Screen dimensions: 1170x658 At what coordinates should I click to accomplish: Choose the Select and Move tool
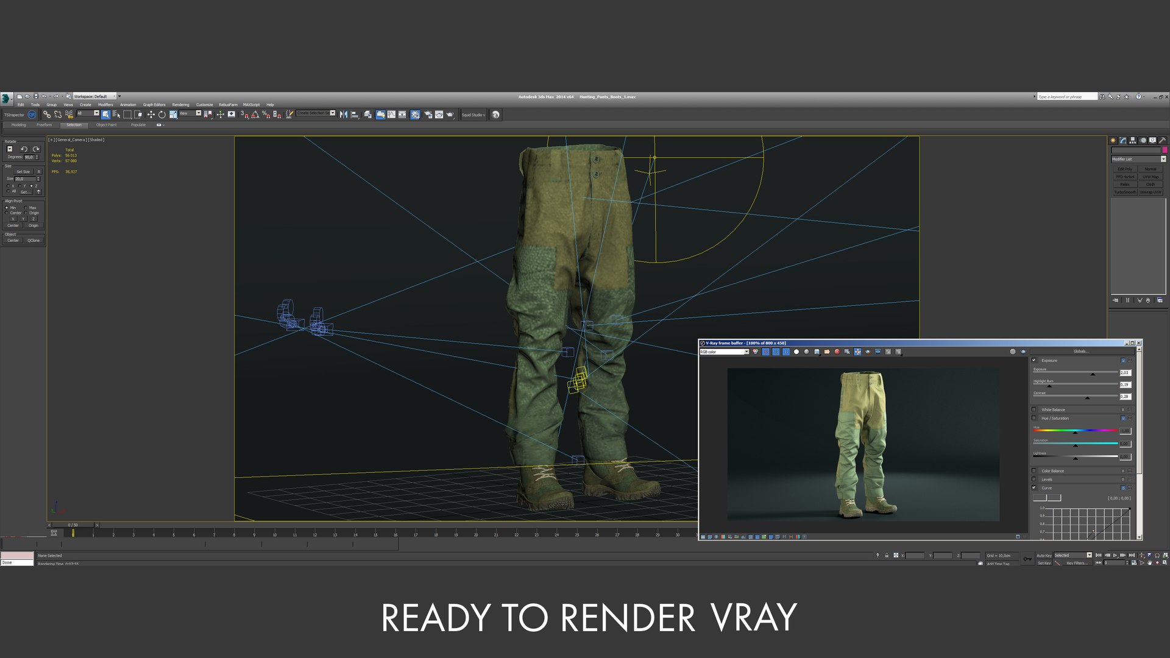[x=151, y=115]
